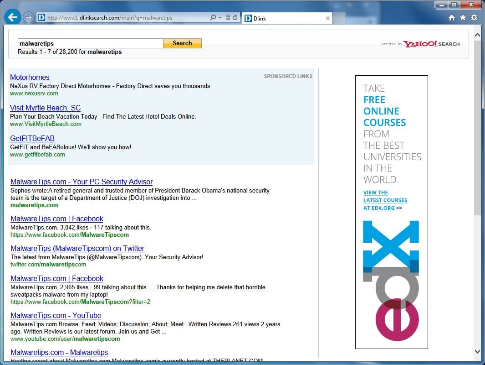
Task: Click www.youtube.com/user/malwaretipscom URL
Action: [x=65, y=339]
